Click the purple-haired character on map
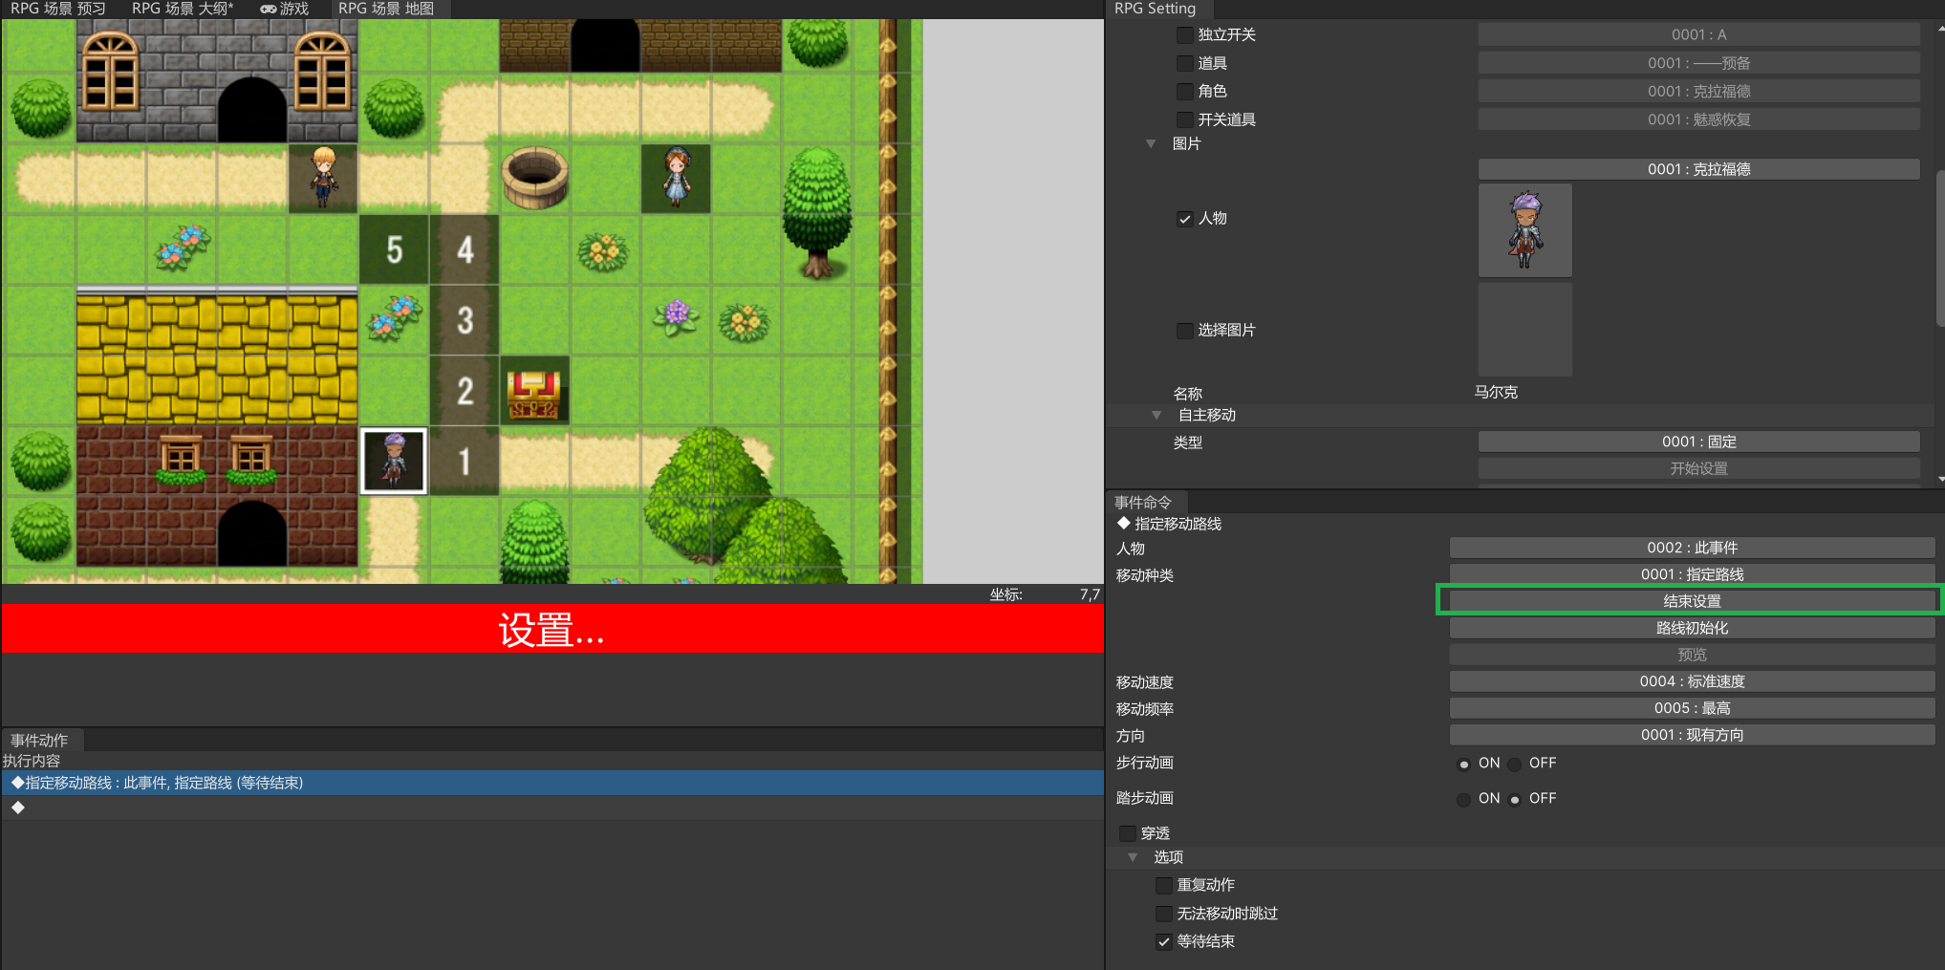This screenshot has width=1945, height=970. [x=394, y=461]
